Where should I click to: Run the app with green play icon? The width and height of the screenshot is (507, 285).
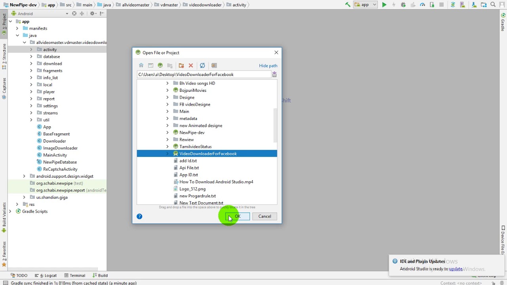(x=384, y=5)
